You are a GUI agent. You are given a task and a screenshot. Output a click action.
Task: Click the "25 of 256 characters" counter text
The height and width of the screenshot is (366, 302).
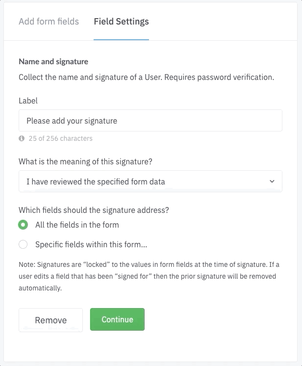[x=60, y=138]
